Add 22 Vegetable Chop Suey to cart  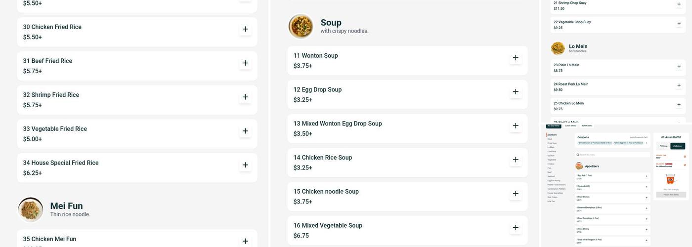tap(679, 23)
